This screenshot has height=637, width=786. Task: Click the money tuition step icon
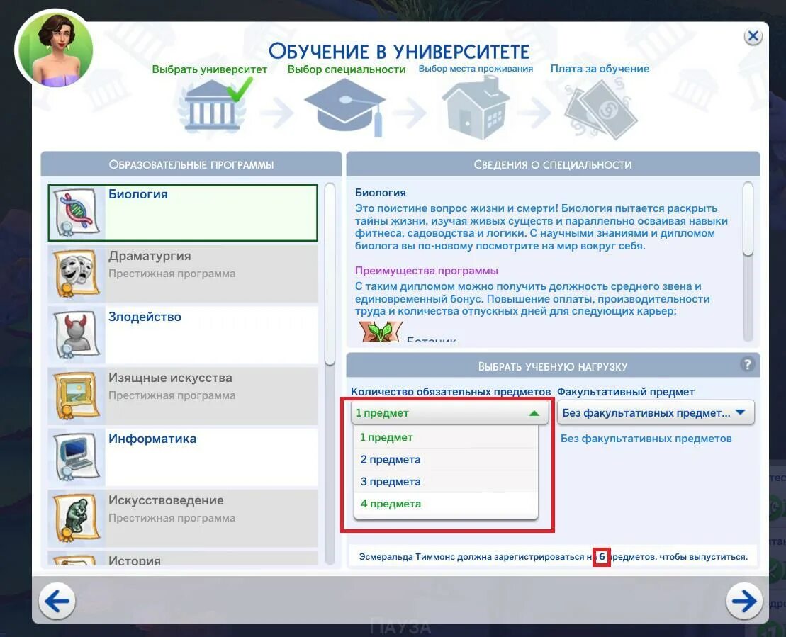(601, 108)
